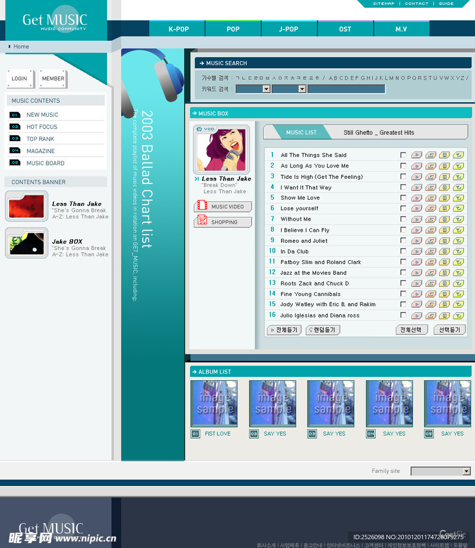Select the checkbox for "Julio Iglesias and Diana ross"

[403, 315]
